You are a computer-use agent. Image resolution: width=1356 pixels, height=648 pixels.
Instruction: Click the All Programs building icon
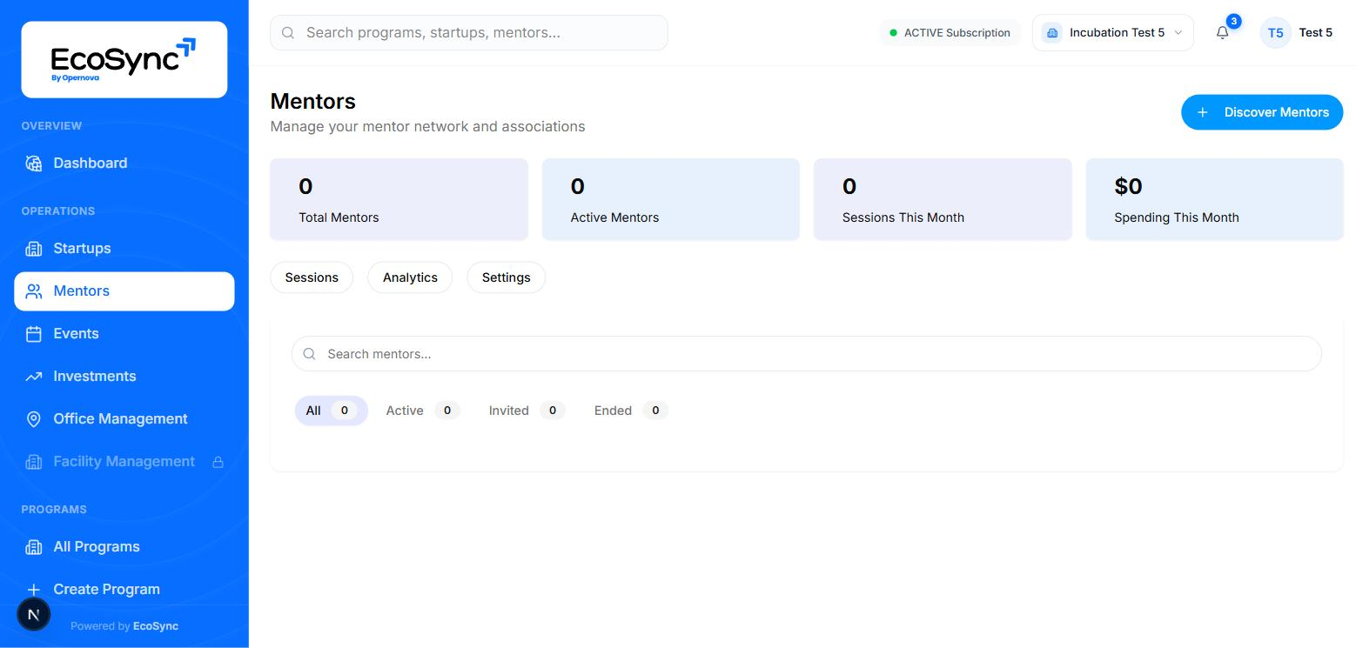(34, 547)
